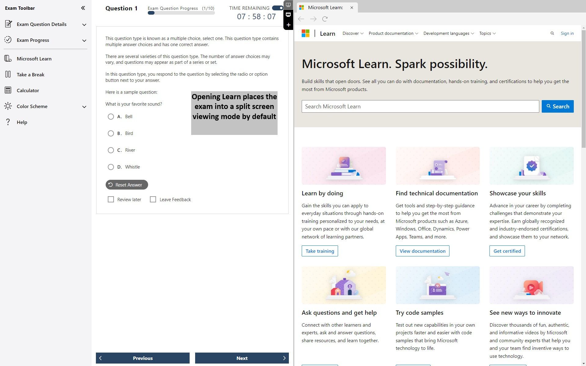Image resolution: width=586 pixels, height=366 pixels.
Task: Open the Topics dropdown menu
Action: [x=487, y=33]
